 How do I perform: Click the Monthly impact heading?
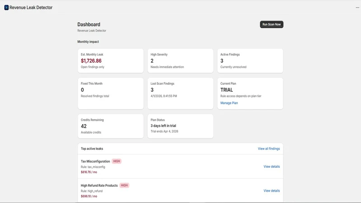click(x=88, y=42)
